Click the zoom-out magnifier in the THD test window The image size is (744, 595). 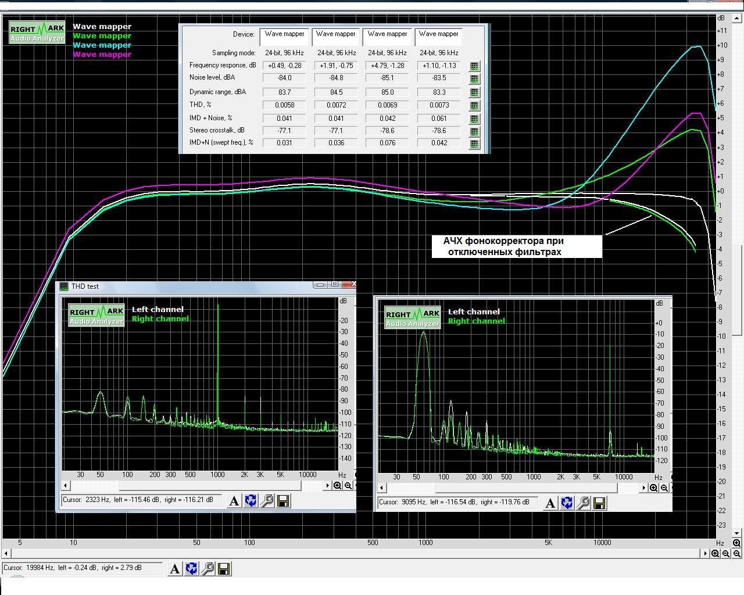pyautogui.click(x=348, y=486)
